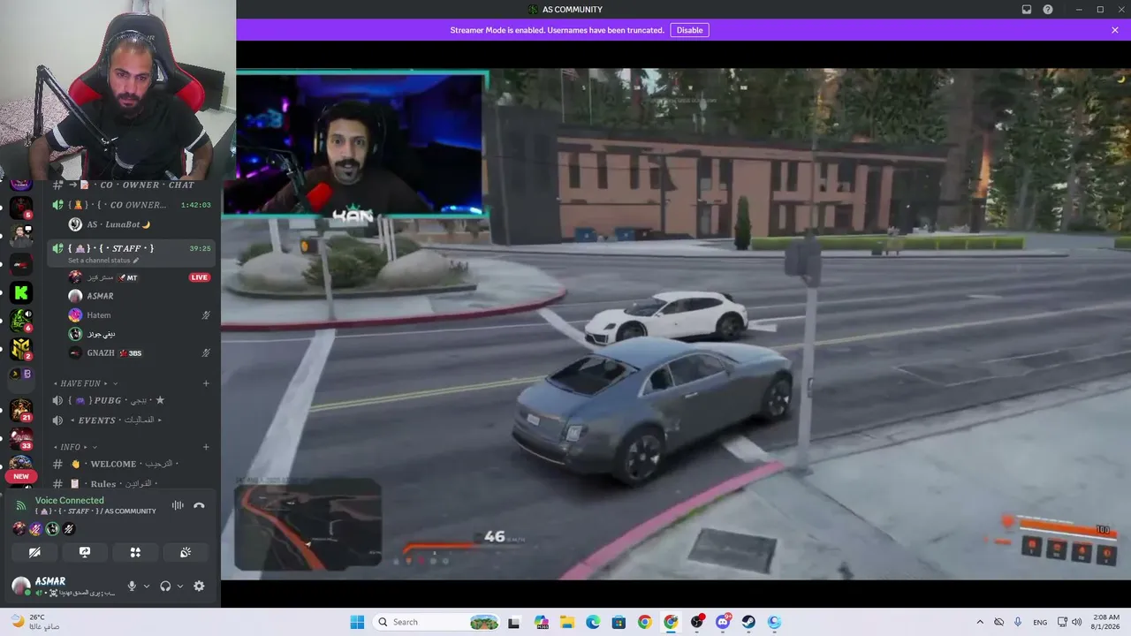
Task: Open the Discord inbox icon
Action: (x=1027, y=10)
